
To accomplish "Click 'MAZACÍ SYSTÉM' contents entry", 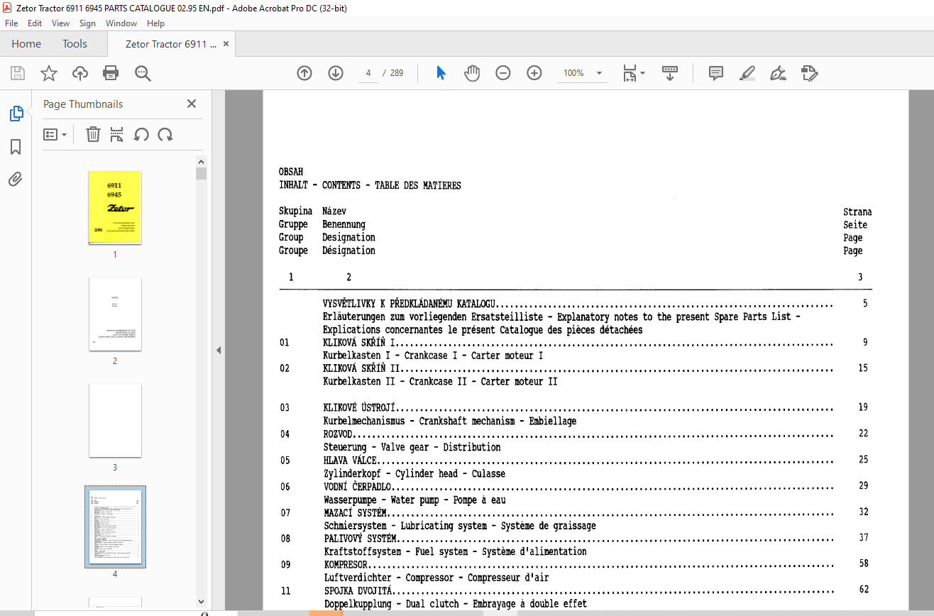I will point(356,512).
